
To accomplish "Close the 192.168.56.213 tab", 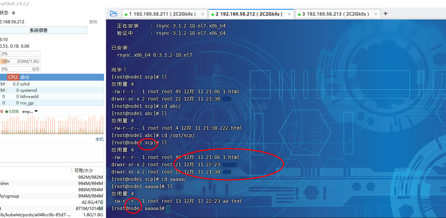I will click(x=376, y=14).
